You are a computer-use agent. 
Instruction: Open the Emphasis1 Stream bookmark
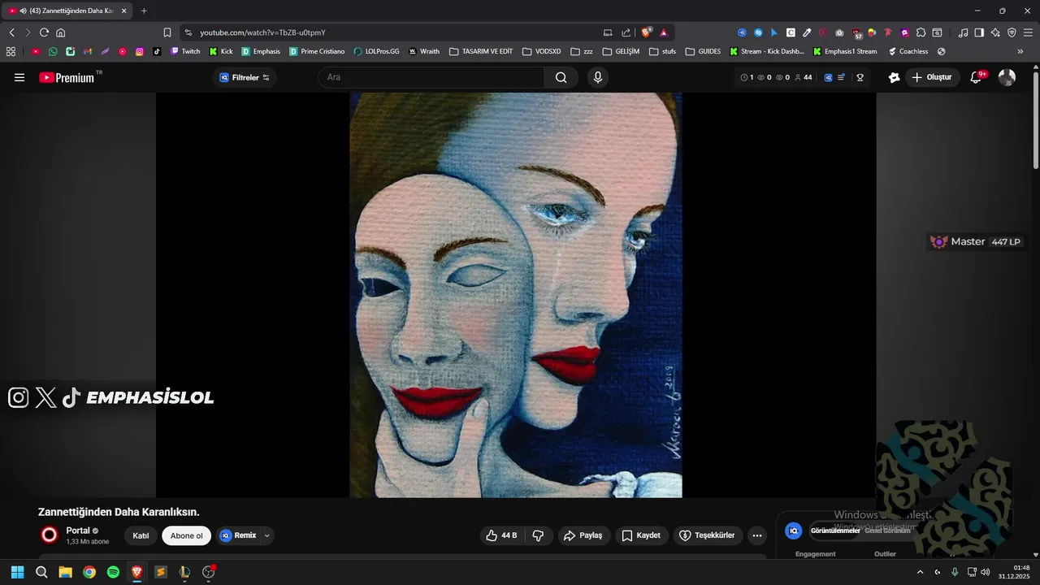[845, 51]
